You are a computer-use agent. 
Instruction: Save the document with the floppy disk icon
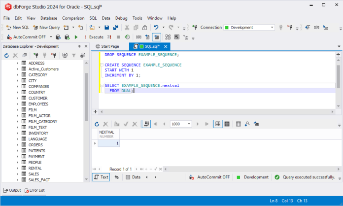(106, 28)
